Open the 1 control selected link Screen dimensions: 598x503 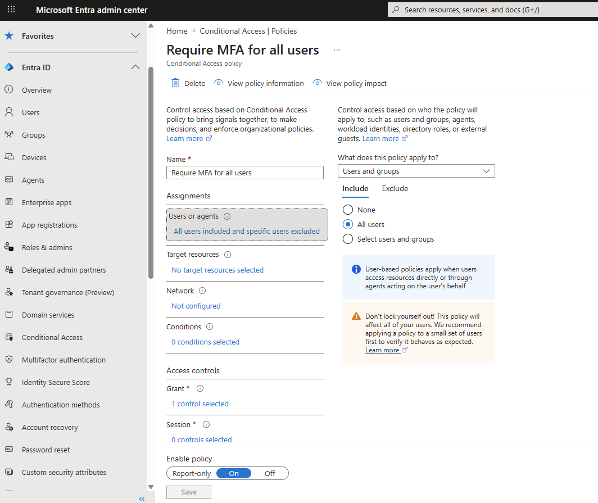click(200, 404)
